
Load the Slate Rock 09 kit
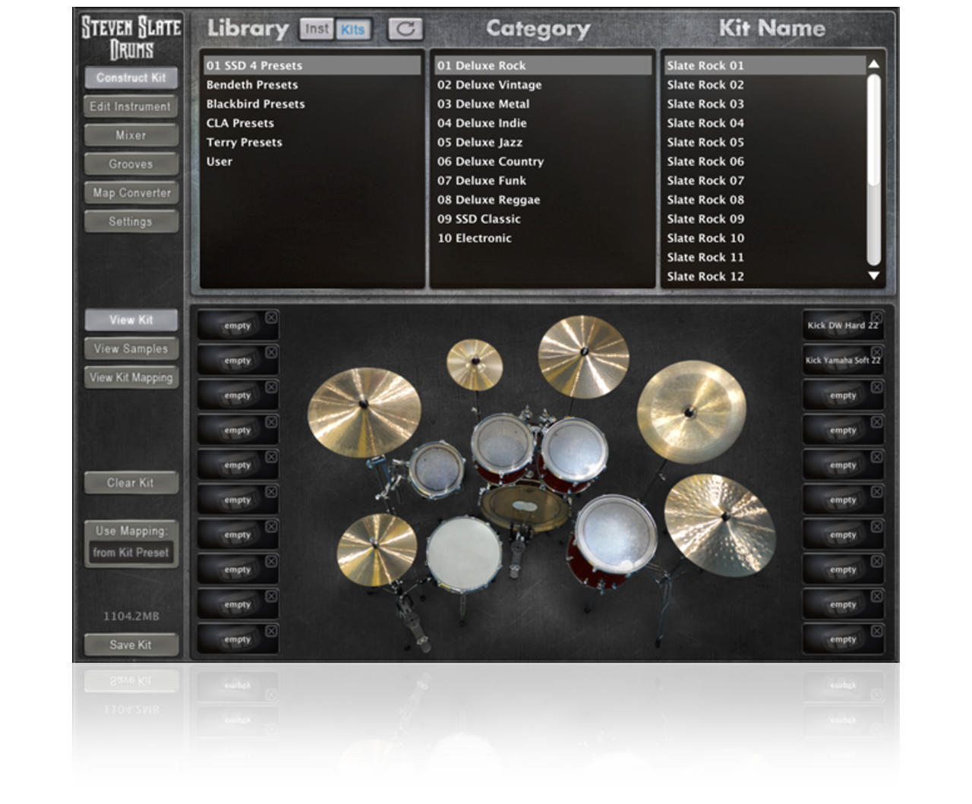[x=764, y=219]
